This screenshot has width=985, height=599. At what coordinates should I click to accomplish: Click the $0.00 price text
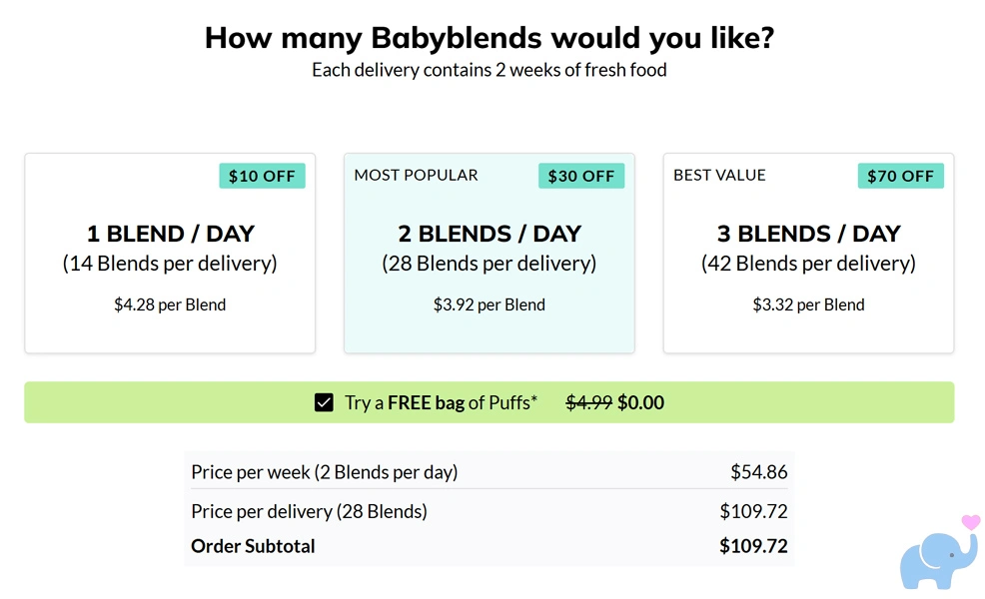click(640, 402)
